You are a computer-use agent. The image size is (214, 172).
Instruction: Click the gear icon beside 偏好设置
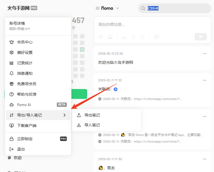[12, 52]
